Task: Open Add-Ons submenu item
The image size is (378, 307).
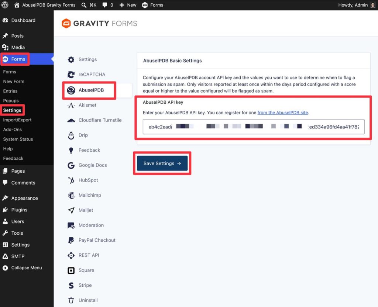Action: pyautogui.click(x=12, y=130)
